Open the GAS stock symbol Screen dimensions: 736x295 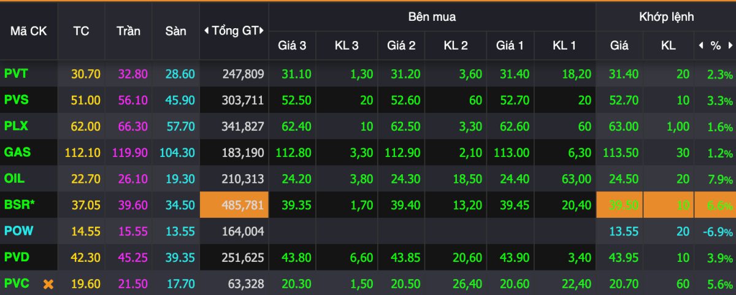pos(17,152)
